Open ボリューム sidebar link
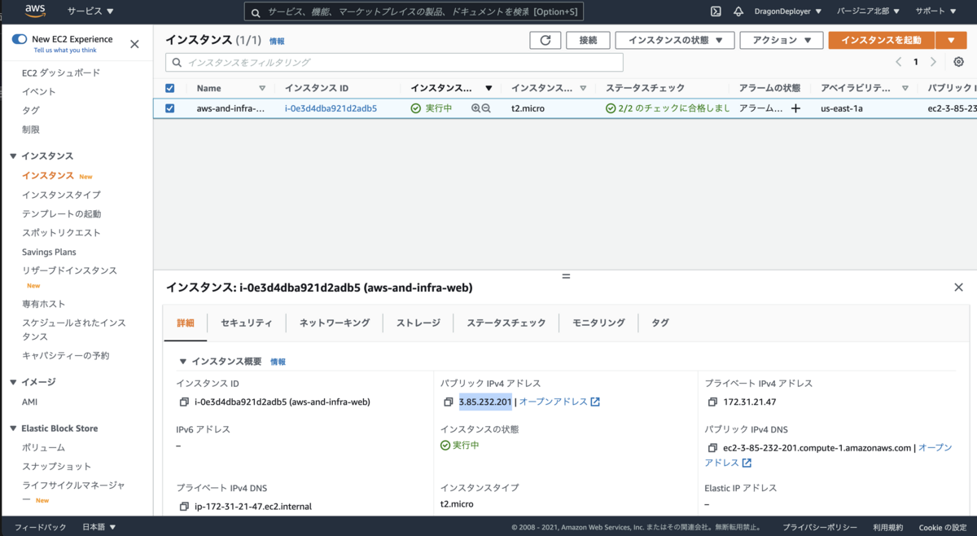This screenshot has height=536, width=977. (43, 447)
